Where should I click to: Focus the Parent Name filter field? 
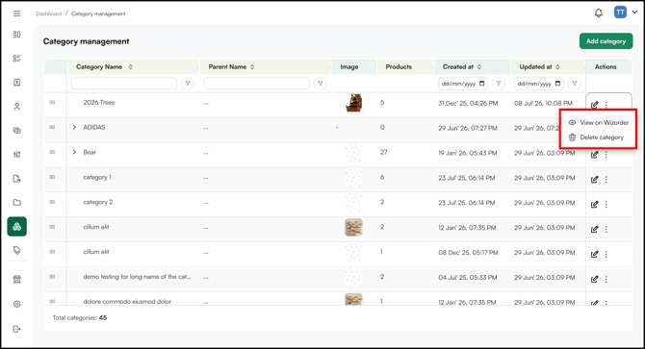[256, 84]
